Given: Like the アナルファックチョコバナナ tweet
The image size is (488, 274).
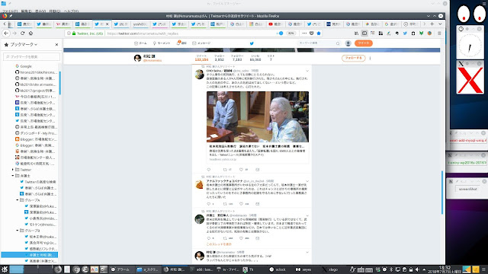Looking at the screenshot, I should 241,204.
